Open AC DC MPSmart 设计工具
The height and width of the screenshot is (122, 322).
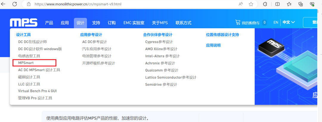(x=39, y=70)
